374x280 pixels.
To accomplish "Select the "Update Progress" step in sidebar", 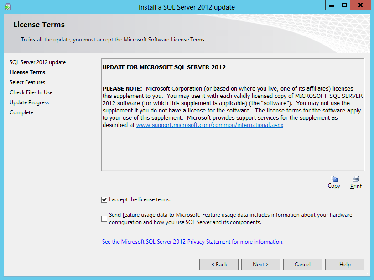I will click(x=29, y=102).
